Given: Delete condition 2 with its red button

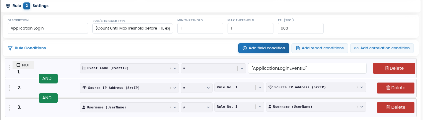Looking at the screenshot, I should pyautogui.click(x=396, y=88).
